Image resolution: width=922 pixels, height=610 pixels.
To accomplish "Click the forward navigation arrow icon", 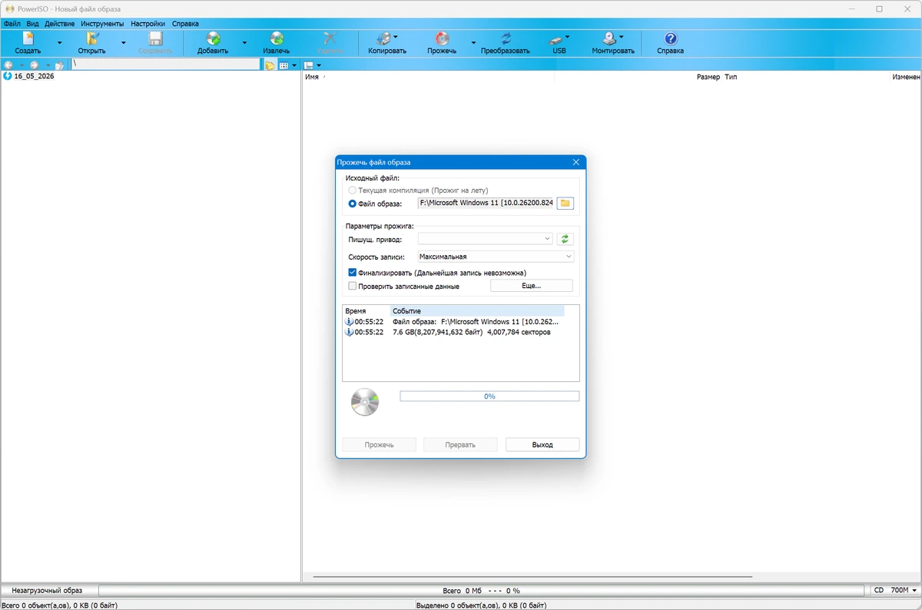I will click(34, 65).
